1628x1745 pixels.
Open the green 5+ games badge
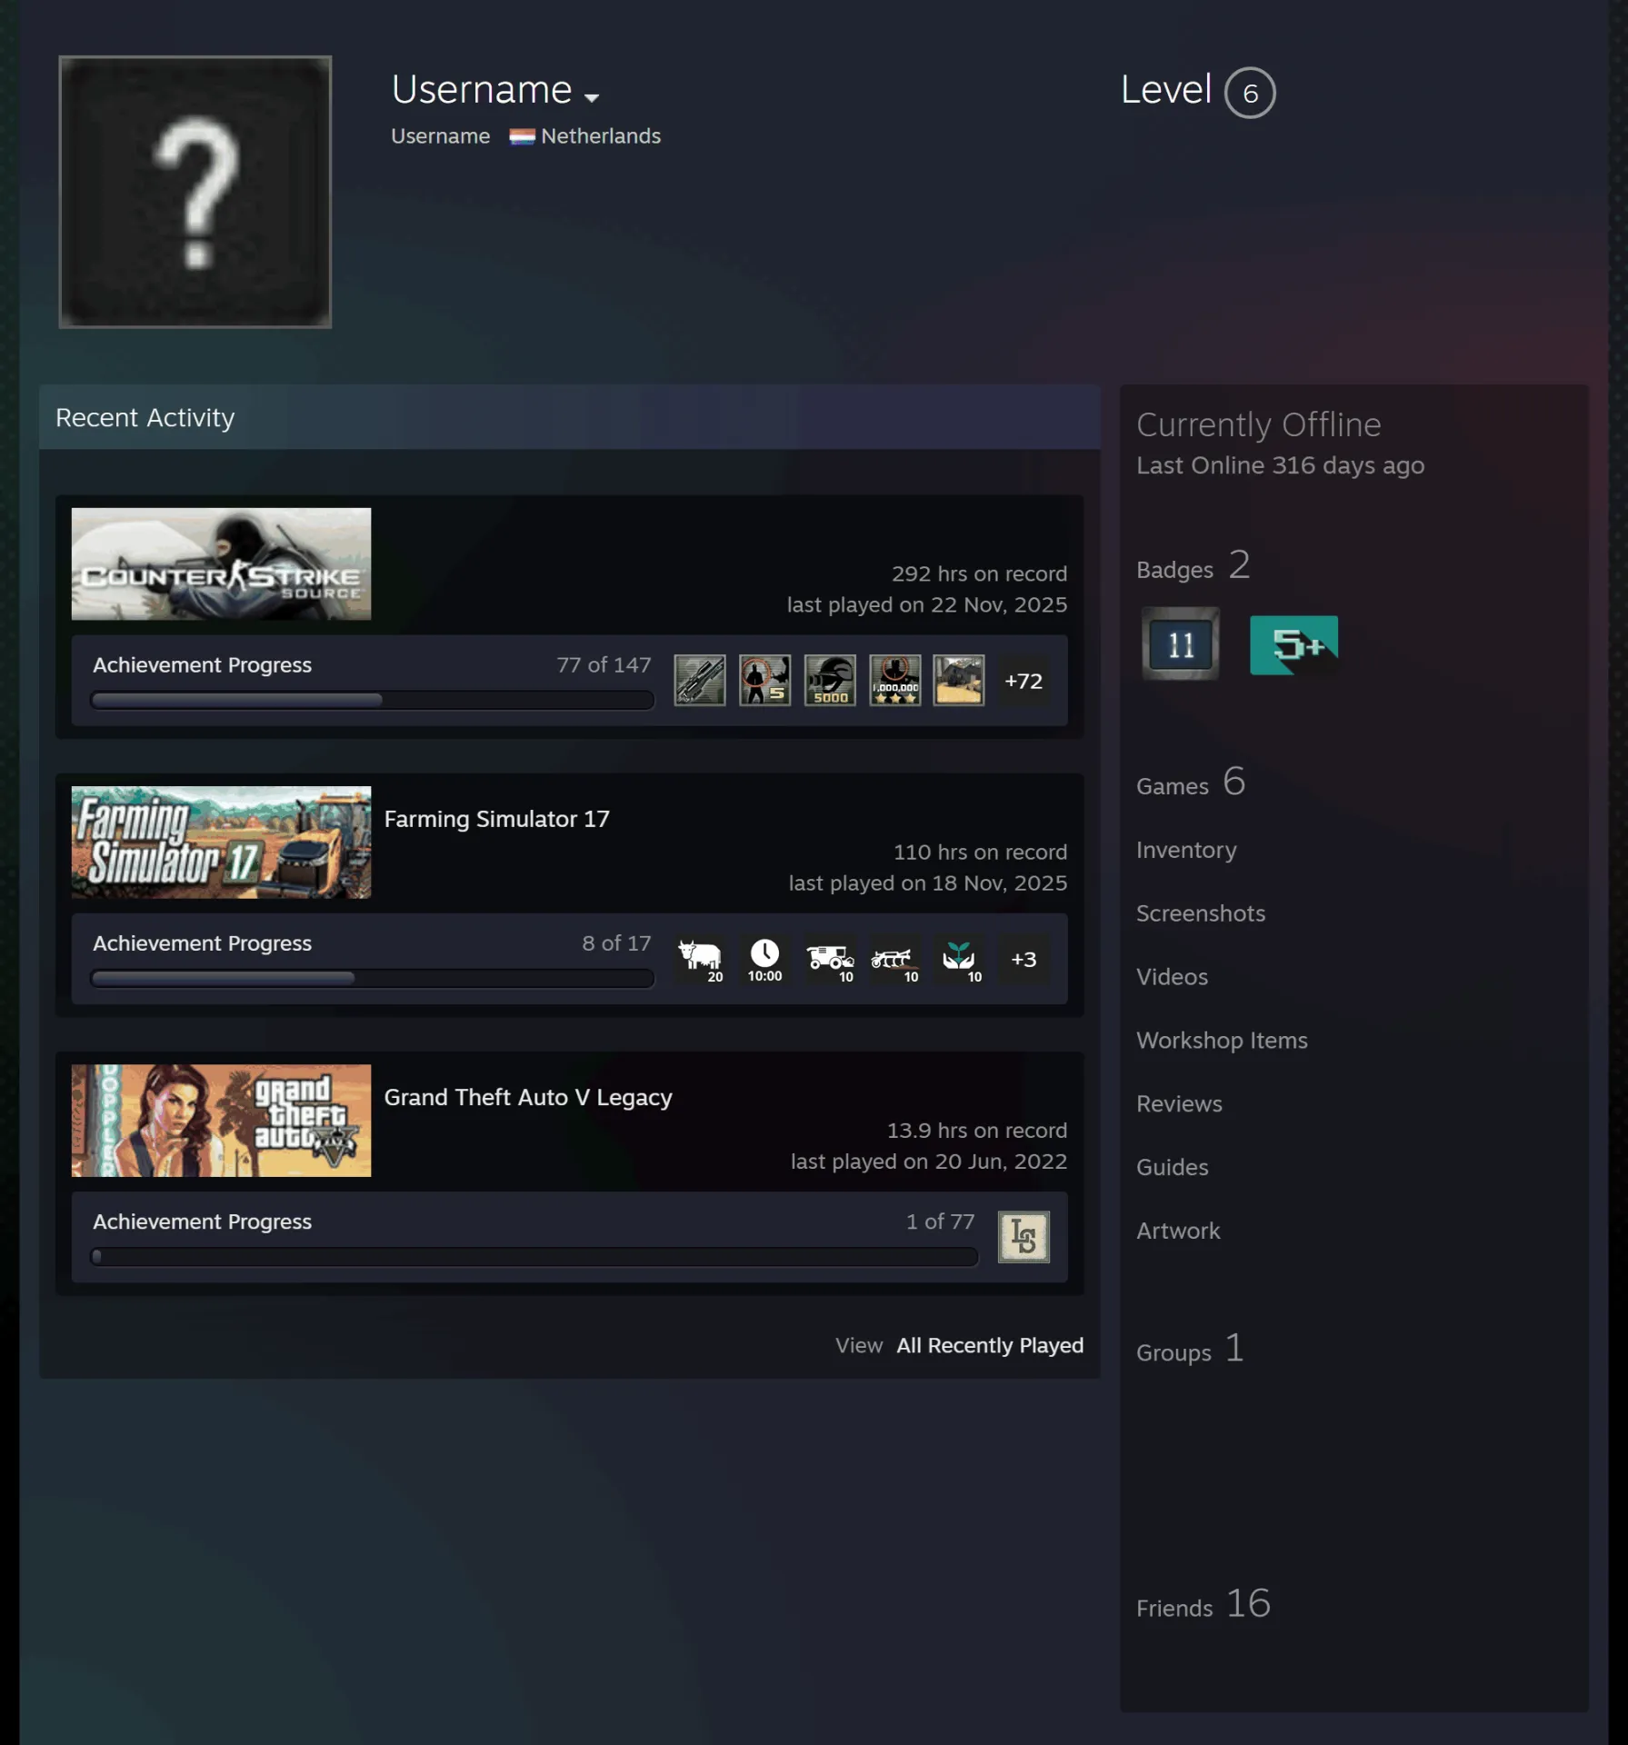(1293, 645)
